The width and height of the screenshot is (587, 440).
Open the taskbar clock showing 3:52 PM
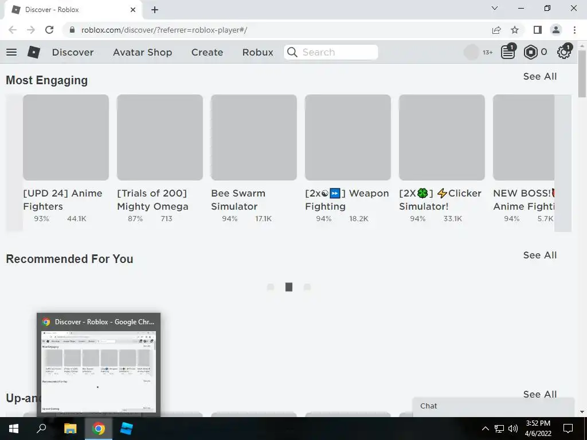(538, 429)
